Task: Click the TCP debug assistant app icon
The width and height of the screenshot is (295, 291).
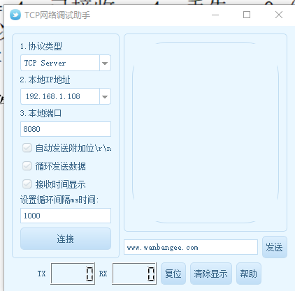Action: point(15,15)
